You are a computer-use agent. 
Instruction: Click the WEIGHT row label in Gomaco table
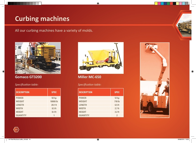(x=20, y=101)
